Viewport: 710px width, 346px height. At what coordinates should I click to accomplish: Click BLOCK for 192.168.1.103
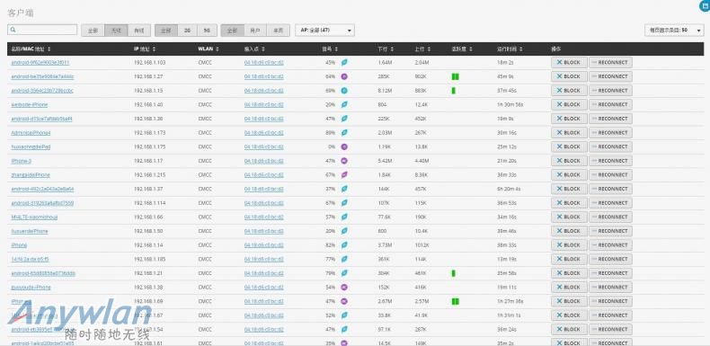tap(569, 63)
